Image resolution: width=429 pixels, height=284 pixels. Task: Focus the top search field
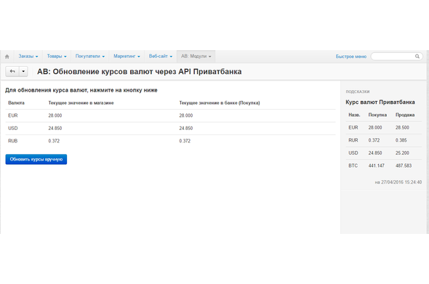[x=397, y=57]
